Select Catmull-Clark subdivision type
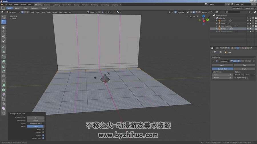Viewport: 257px width, 144px height. [x=222, y=69]
